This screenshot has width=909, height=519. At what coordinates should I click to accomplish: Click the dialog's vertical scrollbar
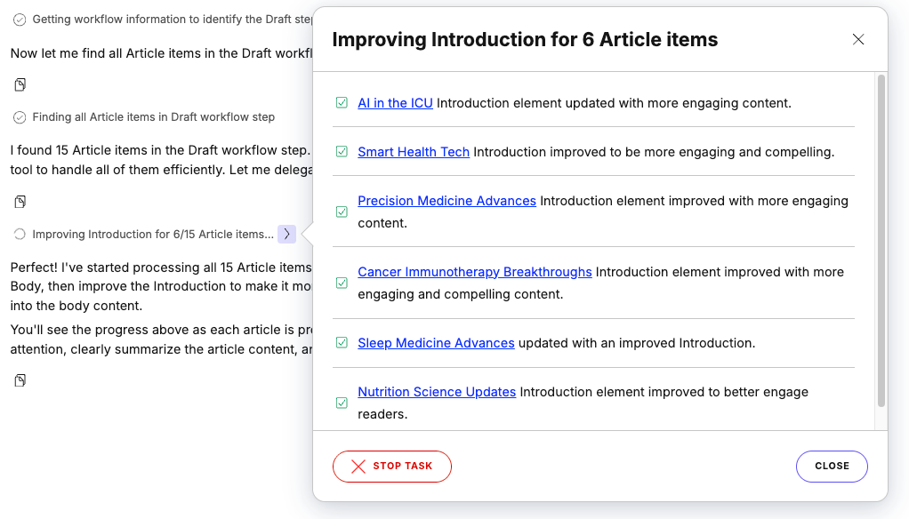pyautogui.click(x=881, y=240)
